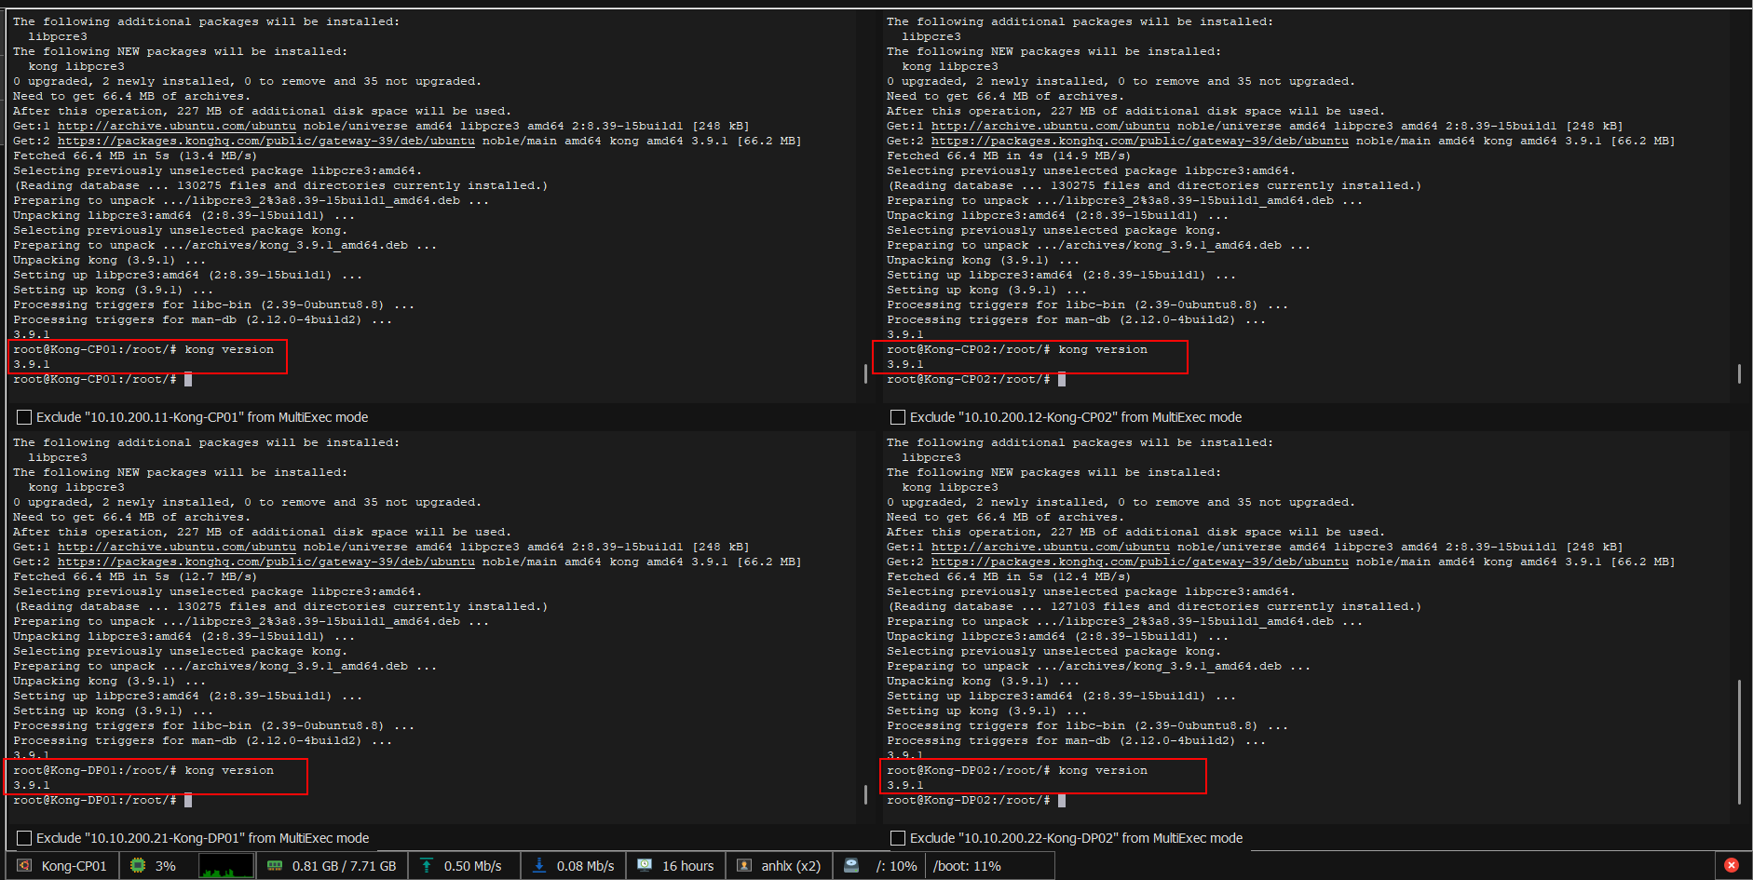Click the disk drive icon beside /: 10%
Screen dimensions: 1753x880
pyautogui.click(x=851, y=866)
